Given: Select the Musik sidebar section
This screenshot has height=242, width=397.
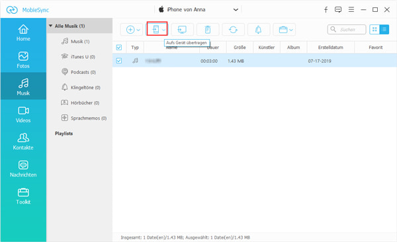Looking at the screenshot, I should click(23, 87).
